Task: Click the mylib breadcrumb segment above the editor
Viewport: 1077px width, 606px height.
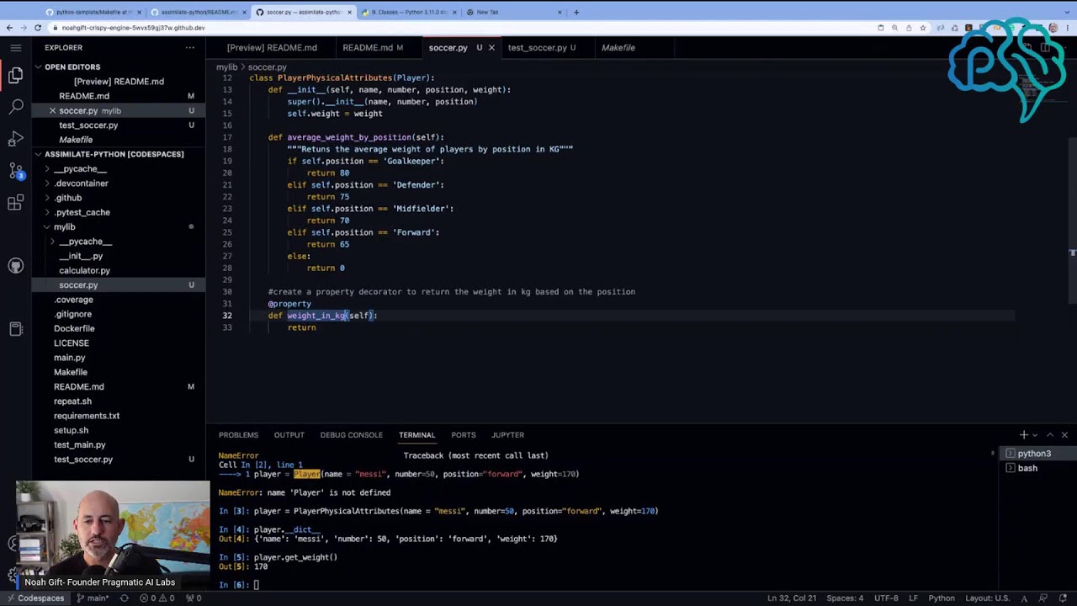Action: pos(226,67)
